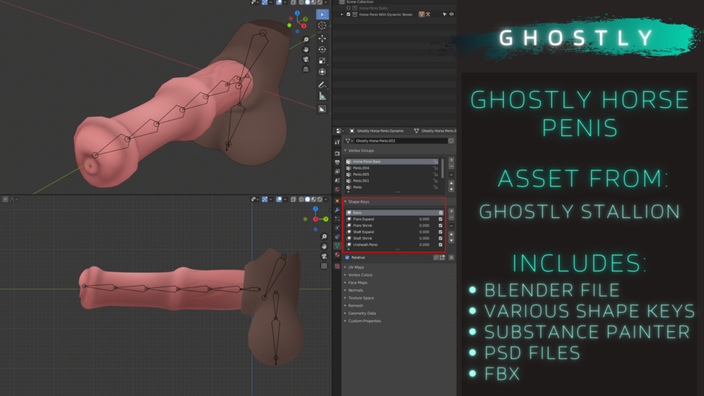Pick the Rotate tool in the upper viewport toolbar
The height and width of the screenshot is (396, 704).
[322, 49]
